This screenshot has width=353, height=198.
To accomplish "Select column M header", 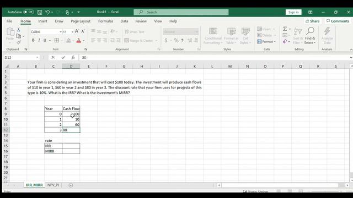I will [230, 66].
